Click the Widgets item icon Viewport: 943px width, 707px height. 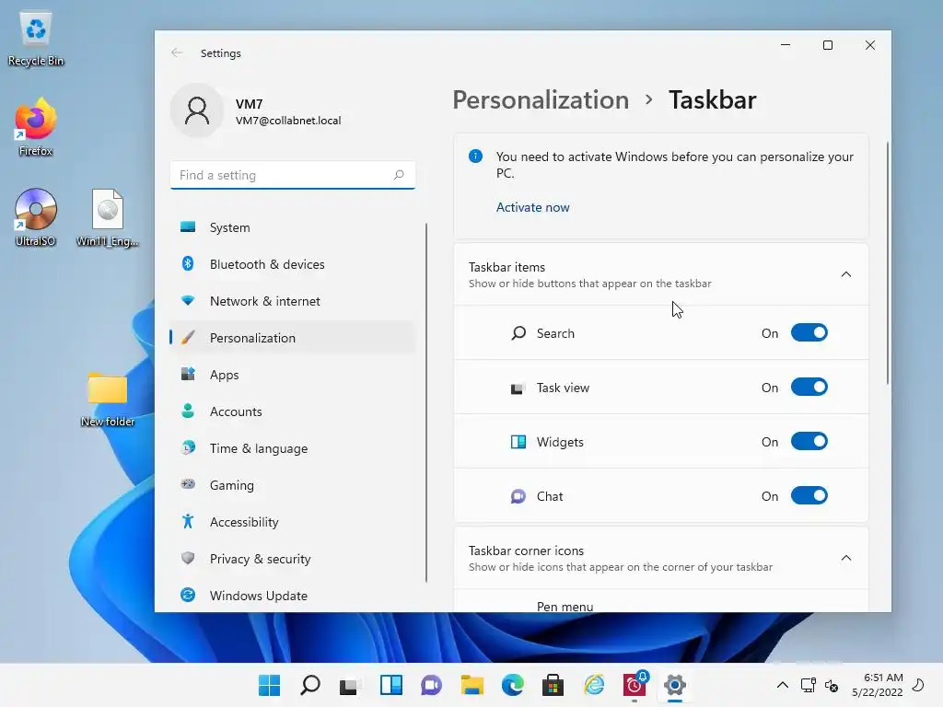point(518,442)
